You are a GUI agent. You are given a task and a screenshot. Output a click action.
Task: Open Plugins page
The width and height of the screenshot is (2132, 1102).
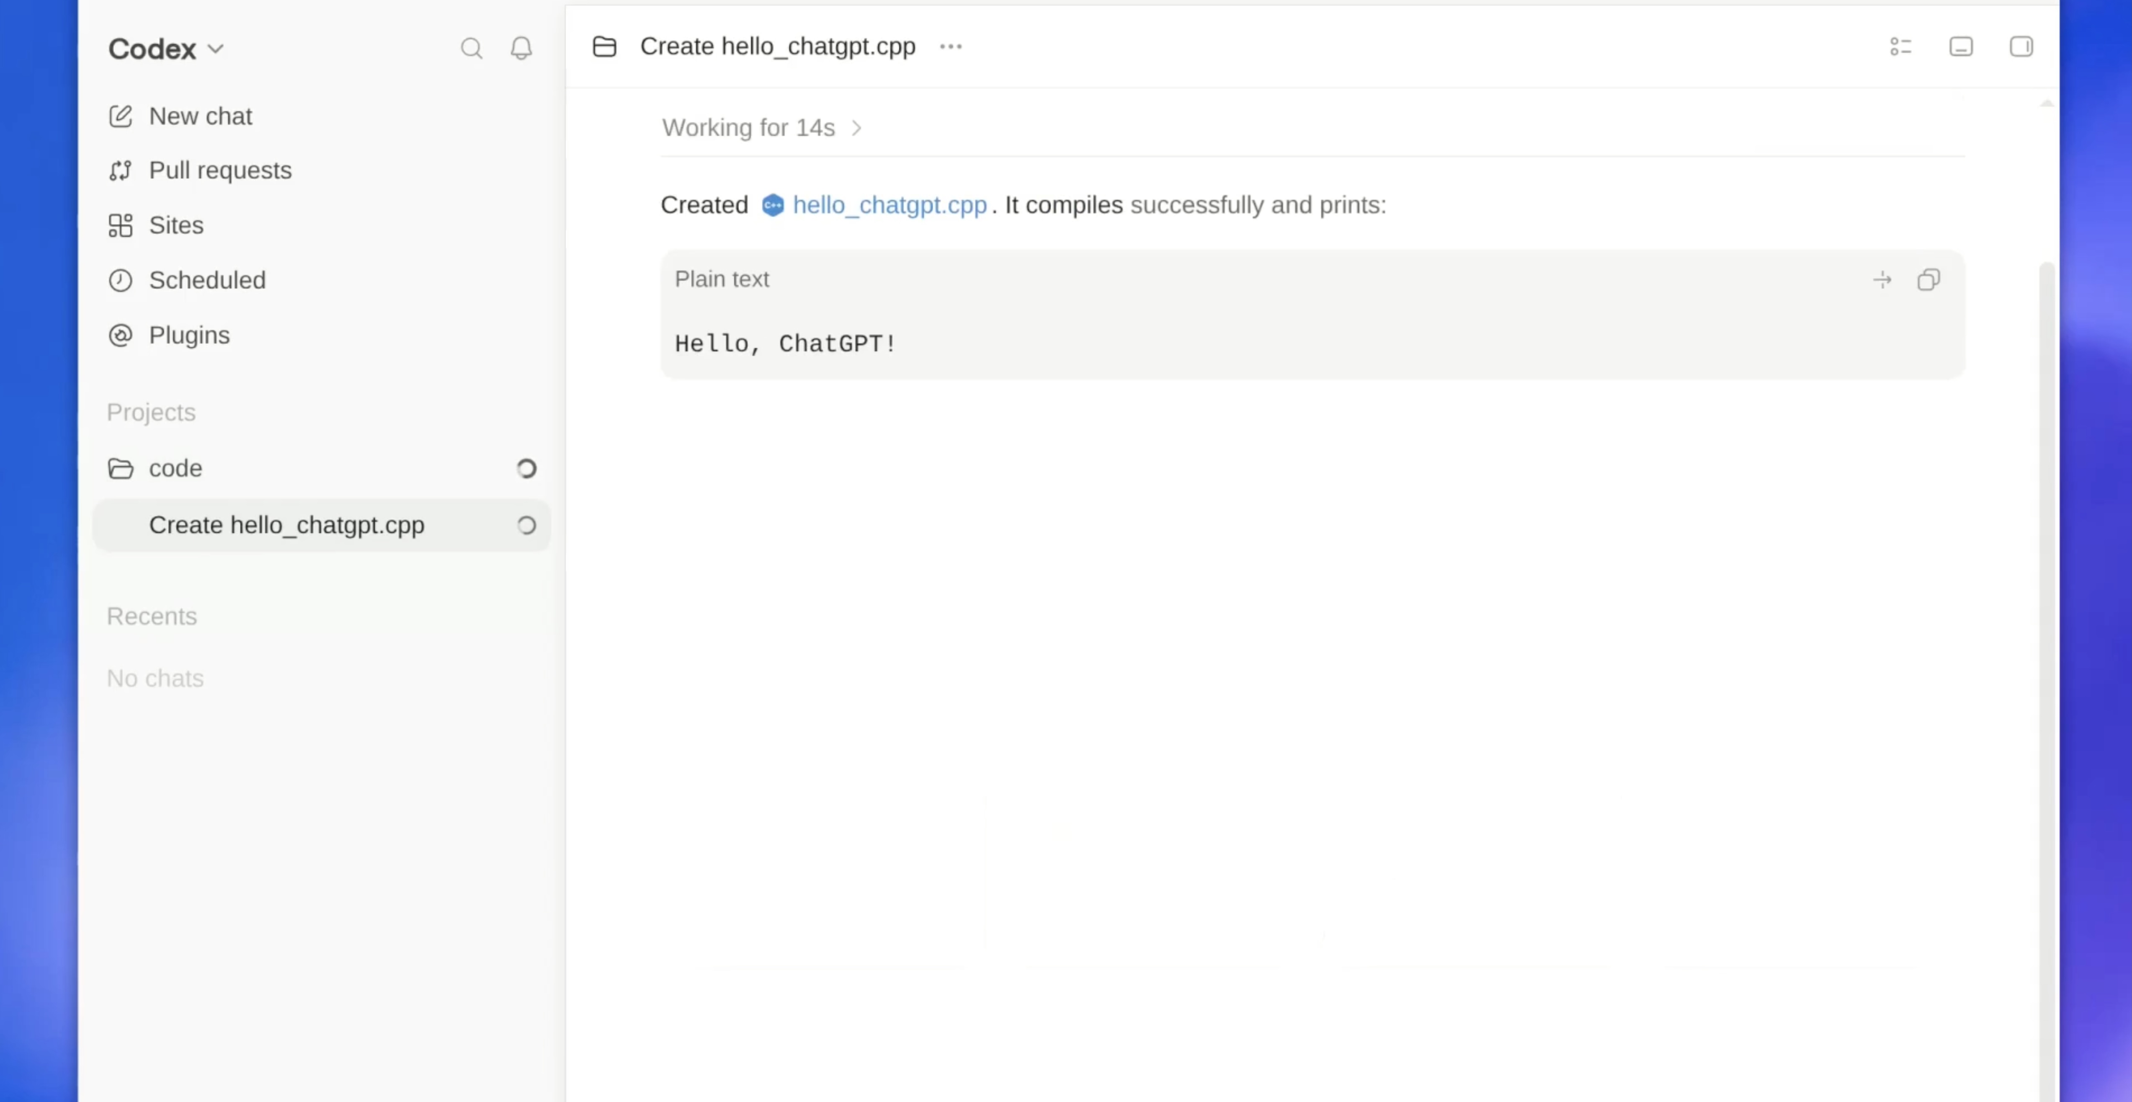(169, 336)
